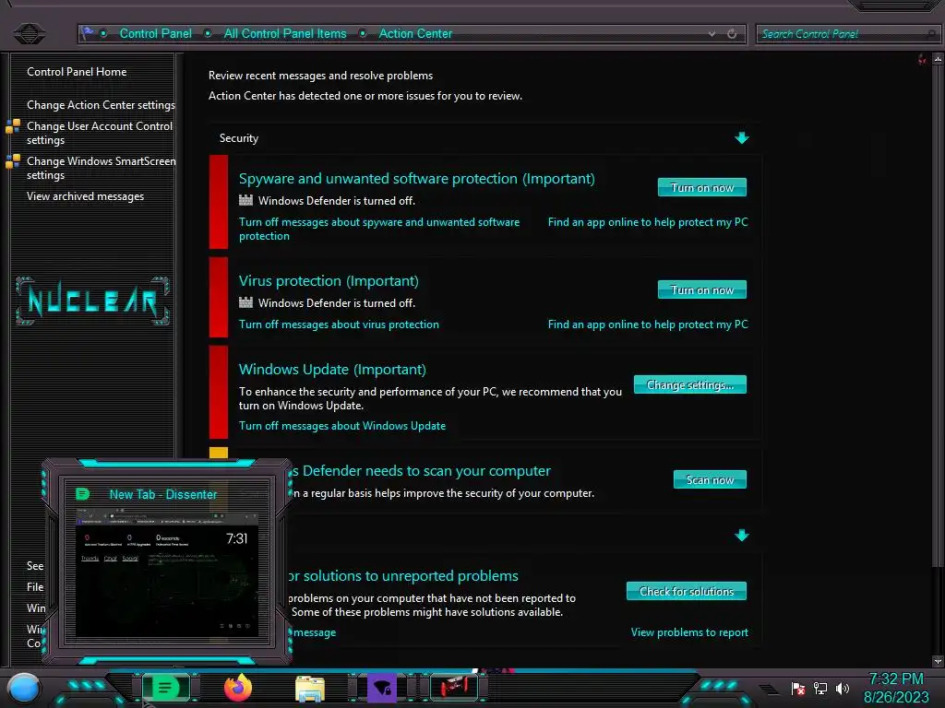This screenshot has width=945, height=708.
Task: Open File Explorer from taskbar
Action: tap(310, 688)
